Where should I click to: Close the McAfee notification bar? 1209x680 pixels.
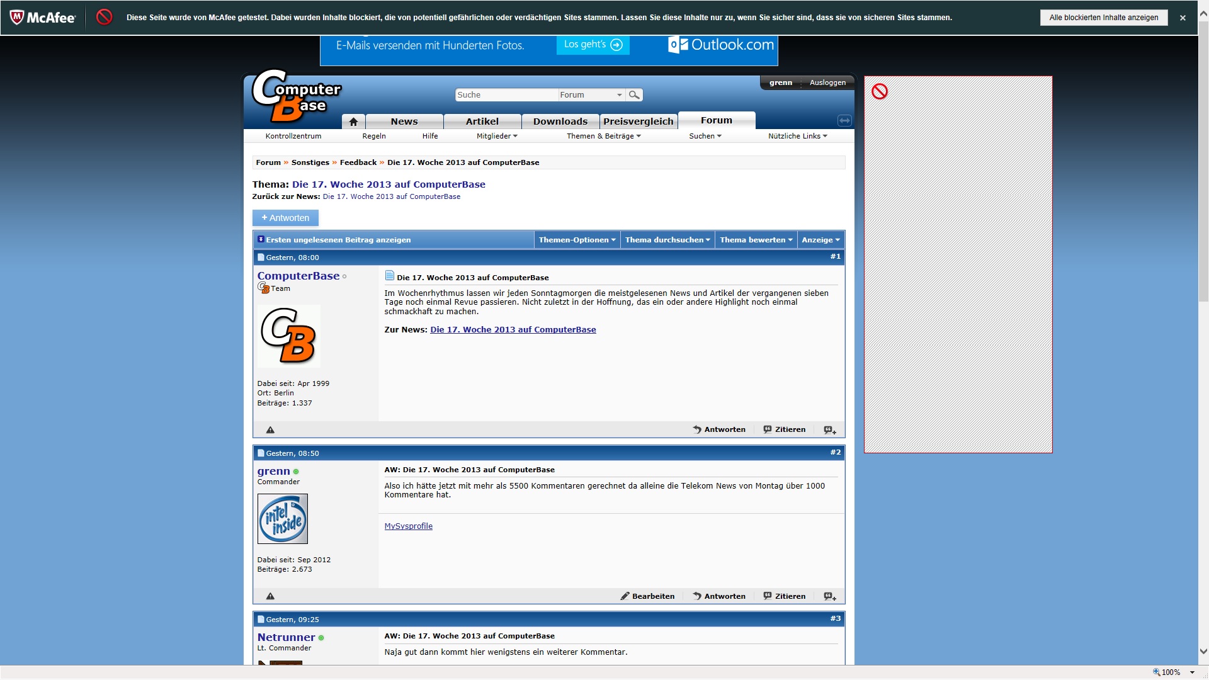(x=1183, y=18)
